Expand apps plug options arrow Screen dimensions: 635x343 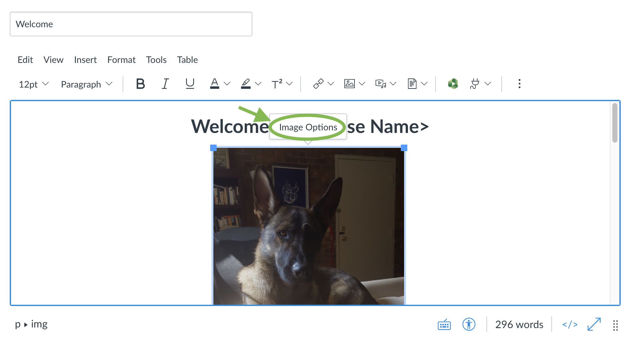(x=488, y=84)
